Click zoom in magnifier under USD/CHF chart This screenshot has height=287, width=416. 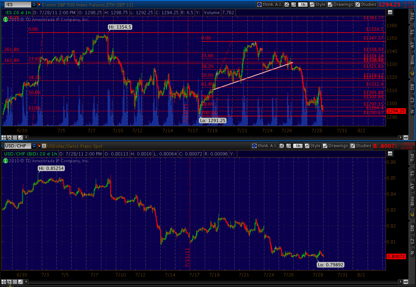[x=9, y=282]
